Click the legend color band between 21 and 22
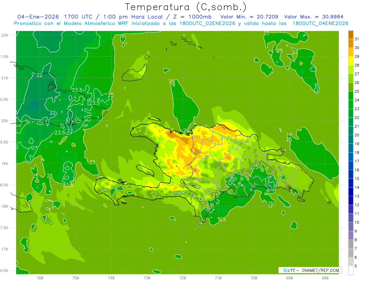Screen dimensions: 365x282 351,122
